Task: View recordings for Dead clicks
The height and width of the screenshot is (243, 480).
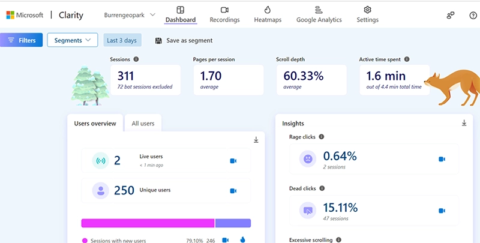Action: (442, 211)
